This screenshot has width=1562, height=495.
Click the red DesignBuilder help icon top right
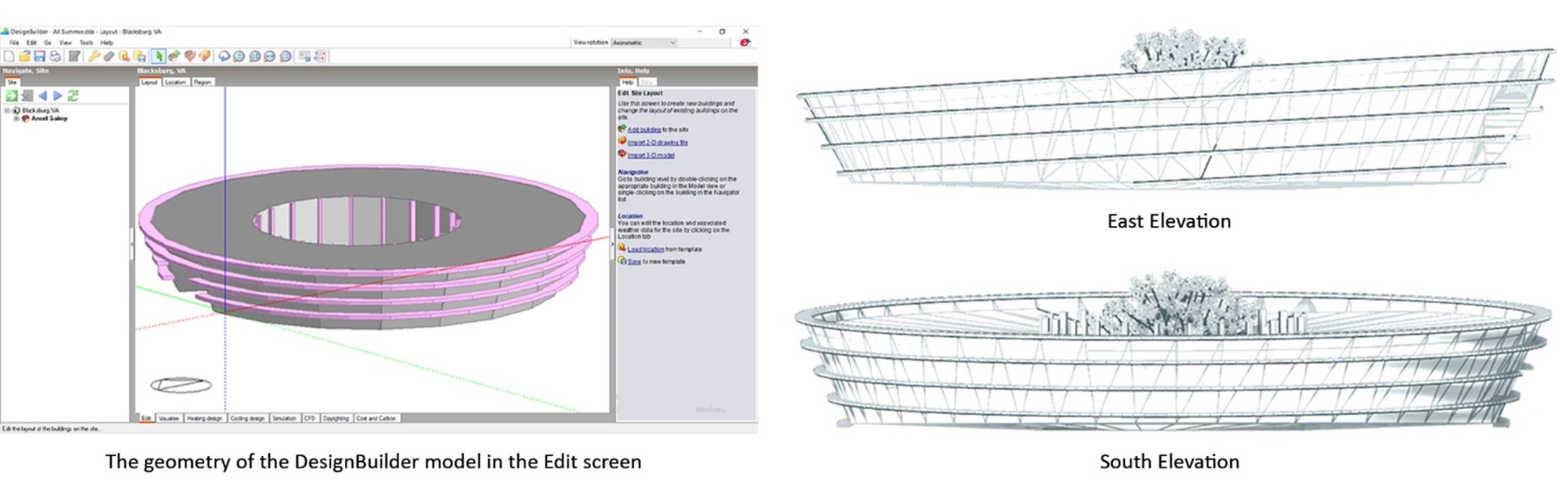(x=745, y=43)
